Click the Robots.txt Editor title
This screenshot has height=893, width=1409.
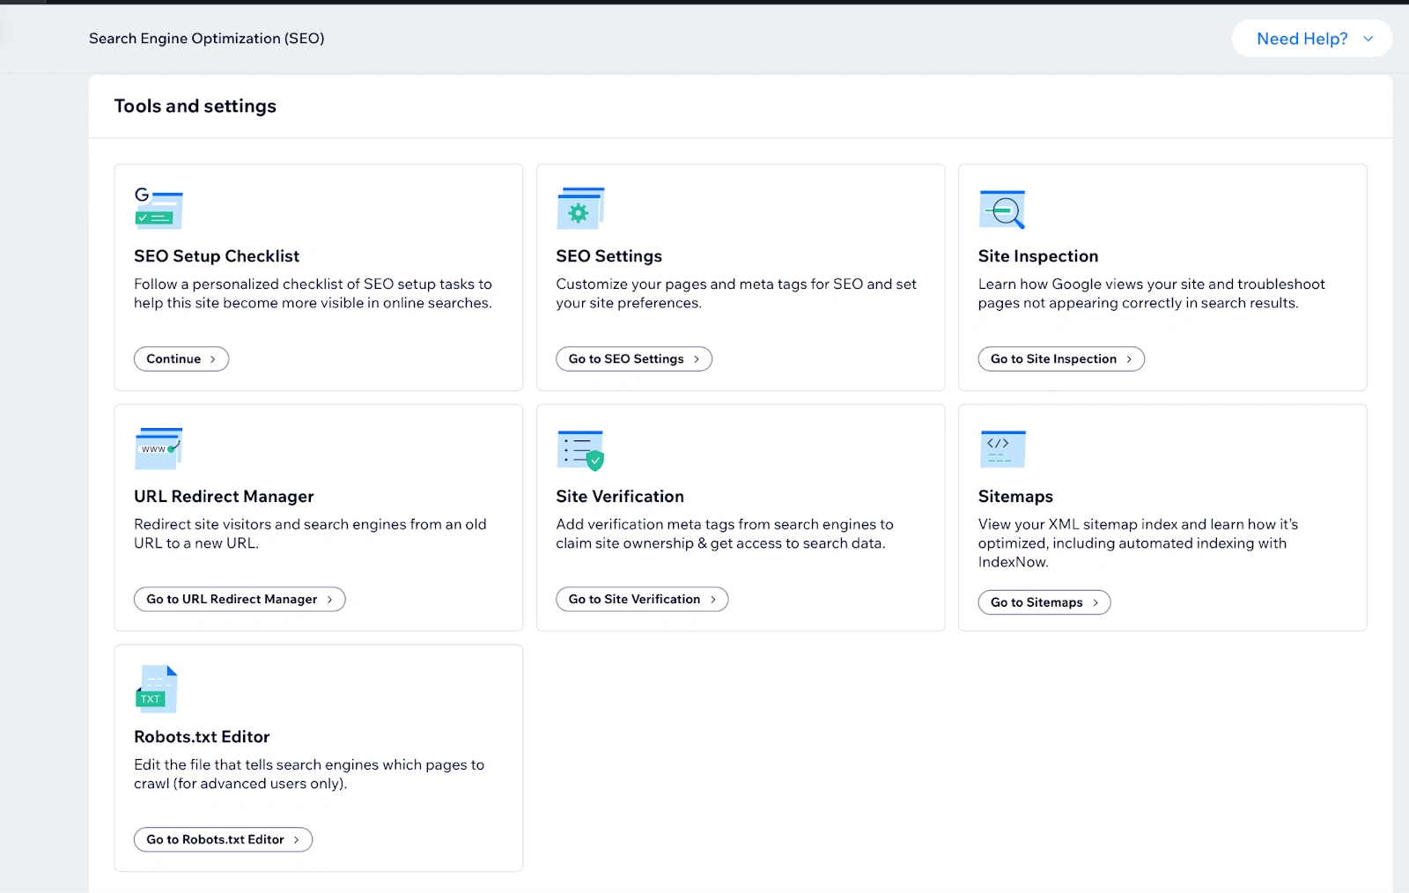tap(202, 737)
